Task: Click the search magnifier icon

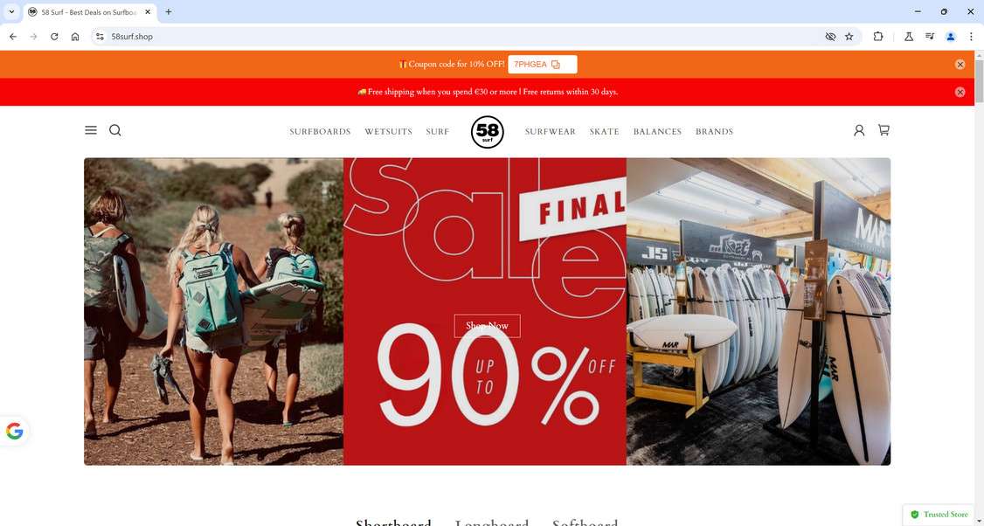Action: coord(115,130)
